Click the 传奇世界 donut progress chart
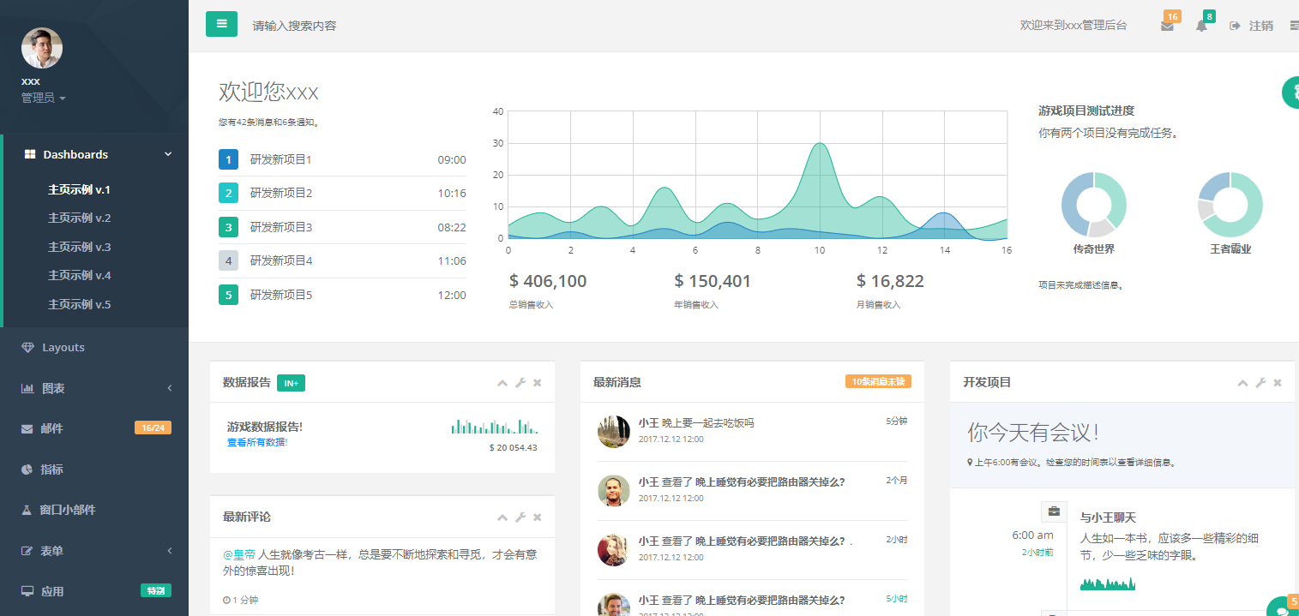Screen dimensions: 1299x616 click(1093, 204)
